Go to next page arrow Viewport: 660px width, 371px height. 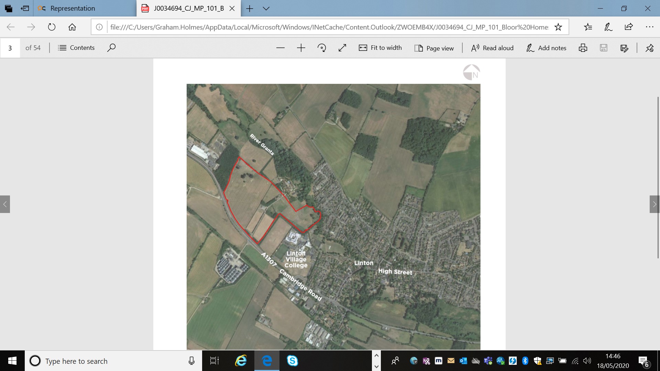(654, 204)
